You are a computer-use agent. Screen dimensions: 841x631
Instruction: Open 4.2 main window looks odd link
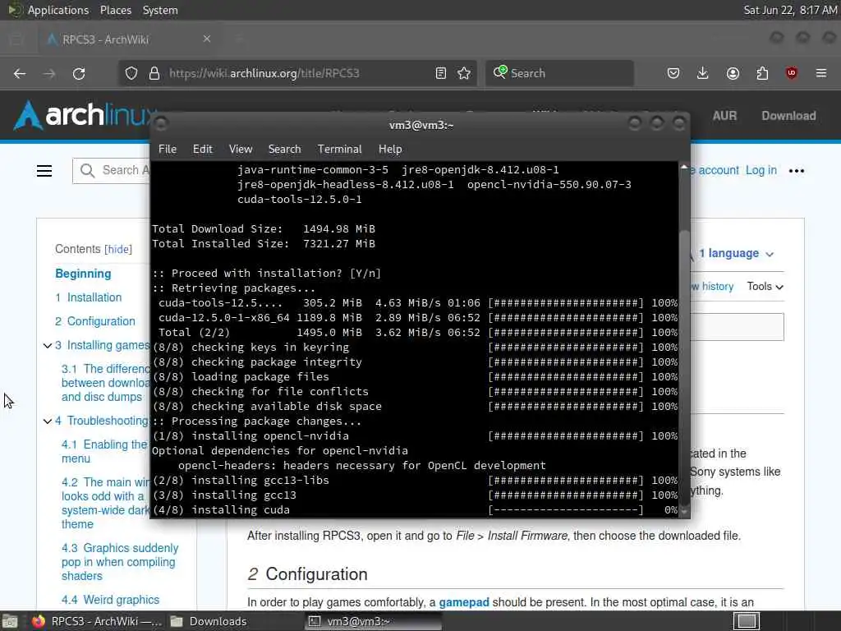pos(104,504)
